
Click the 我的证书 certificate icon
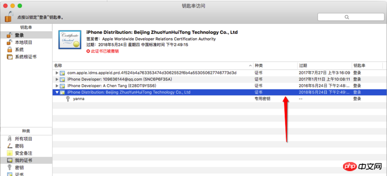[10, 161]
